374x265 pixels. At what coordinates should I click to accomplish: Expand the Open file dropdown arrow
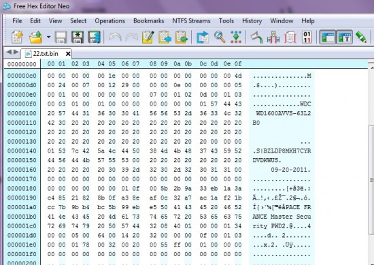pyautogui.click(x=48, y=37)
